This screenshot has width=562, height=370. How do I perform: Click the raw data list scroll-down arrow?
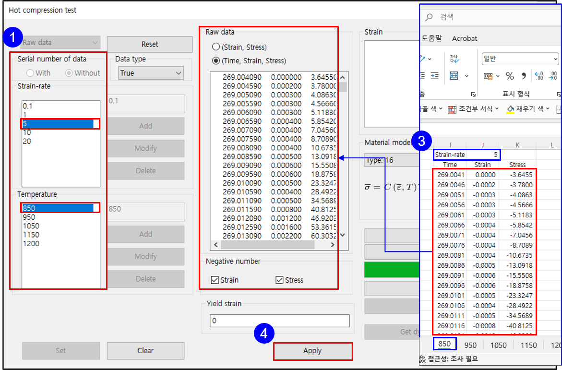pos(342,235)
